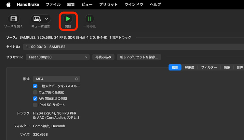Open the タイトル selector showing SAMPLE2

133,47
